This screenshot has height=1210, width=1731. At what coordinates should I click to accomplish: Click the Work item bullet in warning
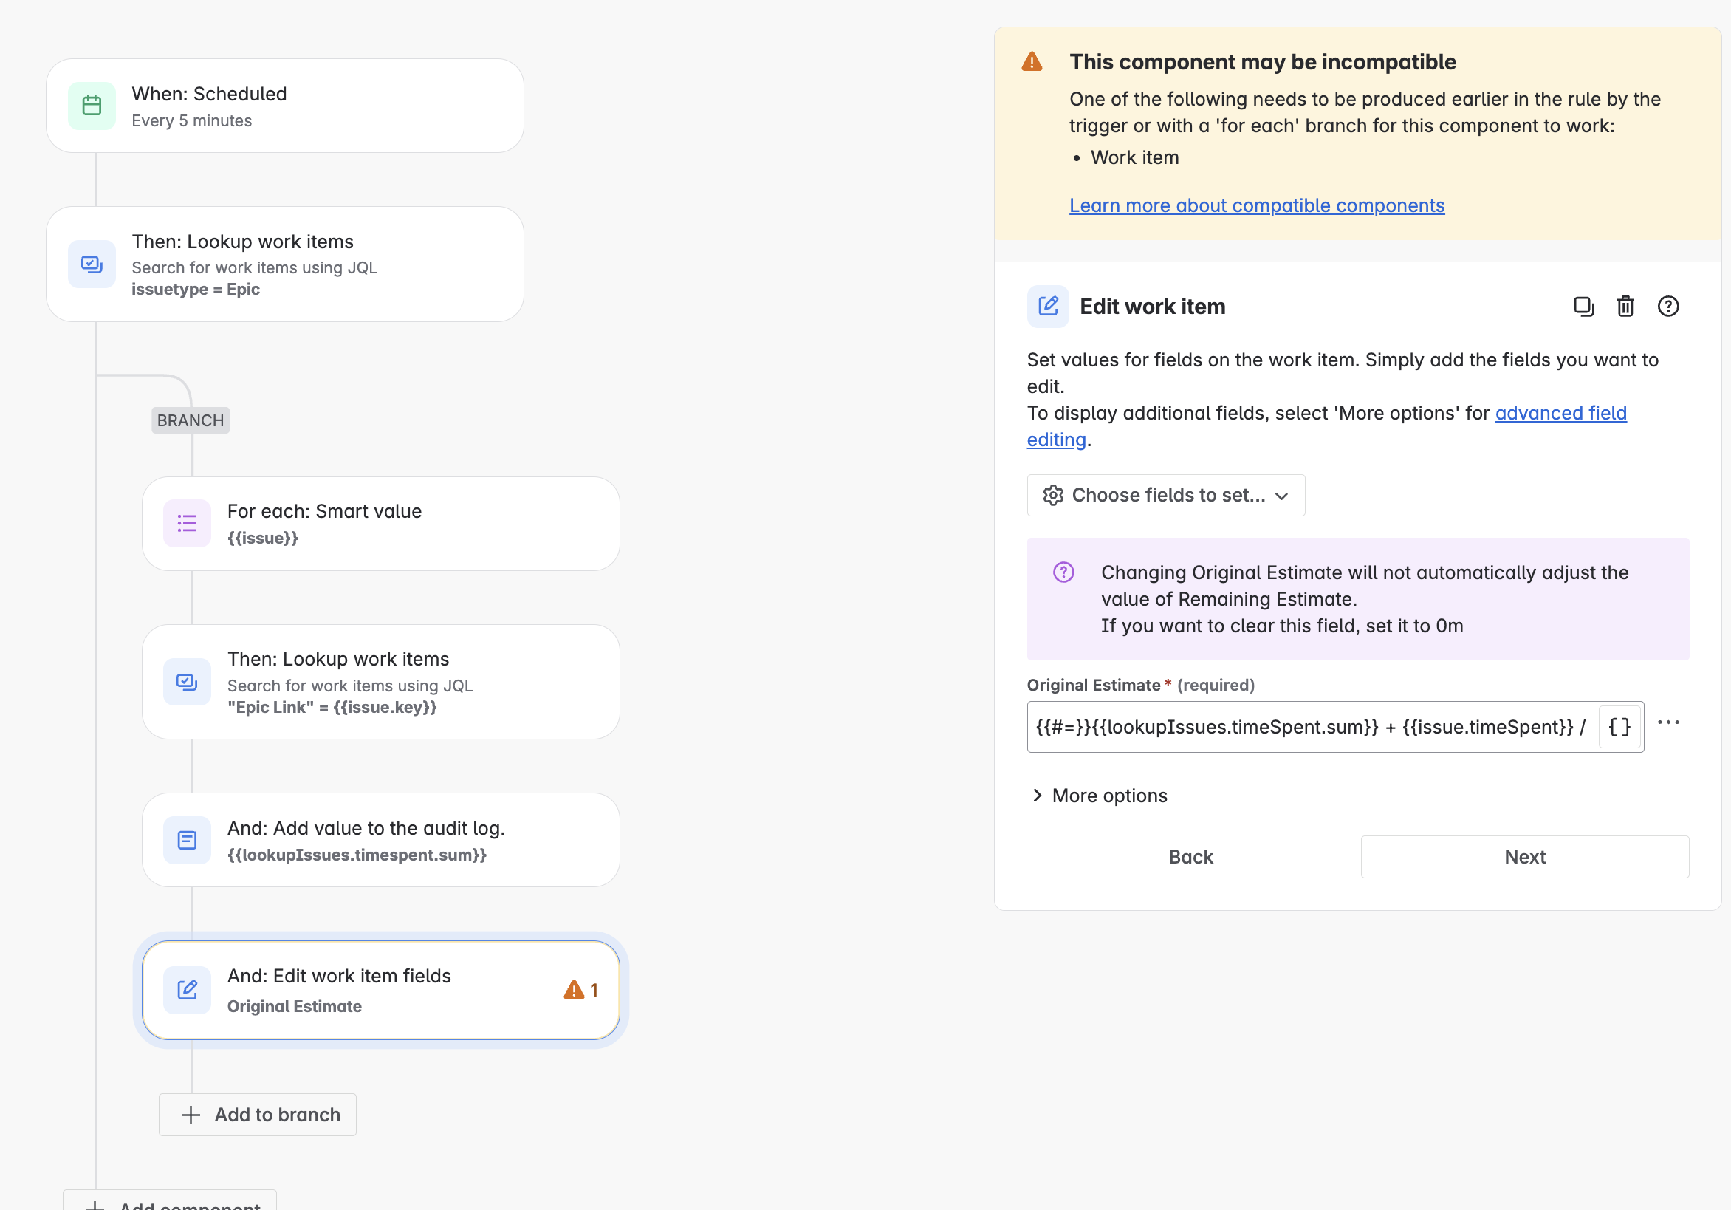[1134, 157]
